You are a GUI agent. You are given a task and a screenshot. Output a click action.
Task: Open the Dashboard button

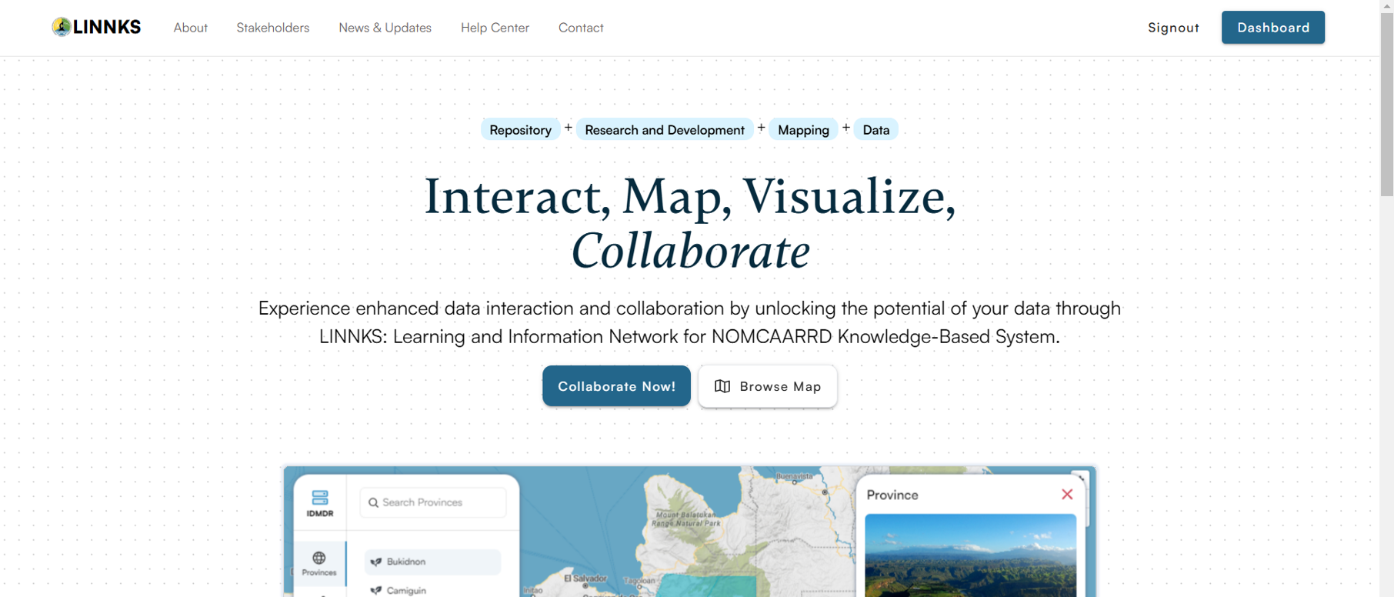1272,28
